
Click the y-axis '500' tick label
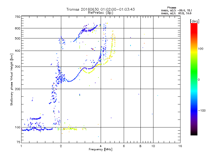[17, 38]
